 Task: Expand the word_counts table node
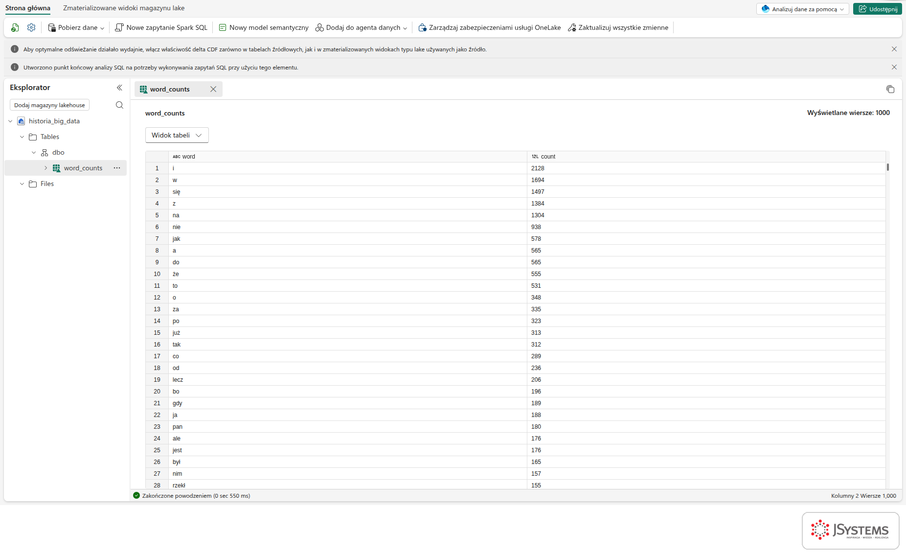tap(46, 168)
